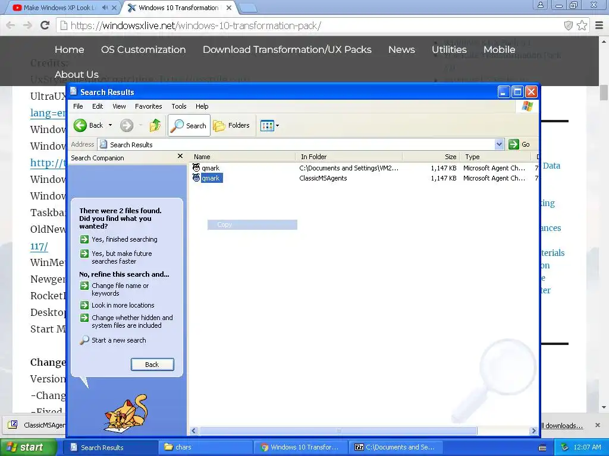Image resolution: width=609 pixels, height=456 pixels.
Task: Open the Windows start button
Action: click(28, 448)
